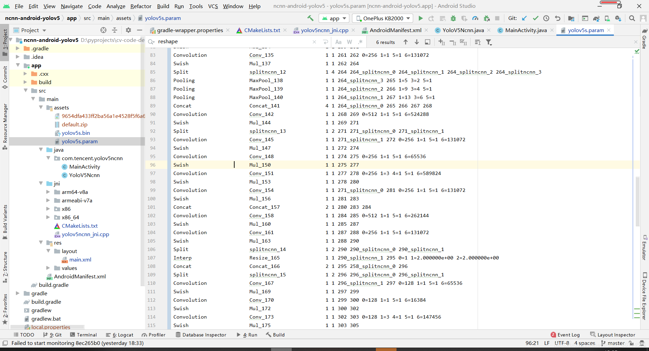
Task: Click the Git update project arrow icon
Action: tap(524, 18)
